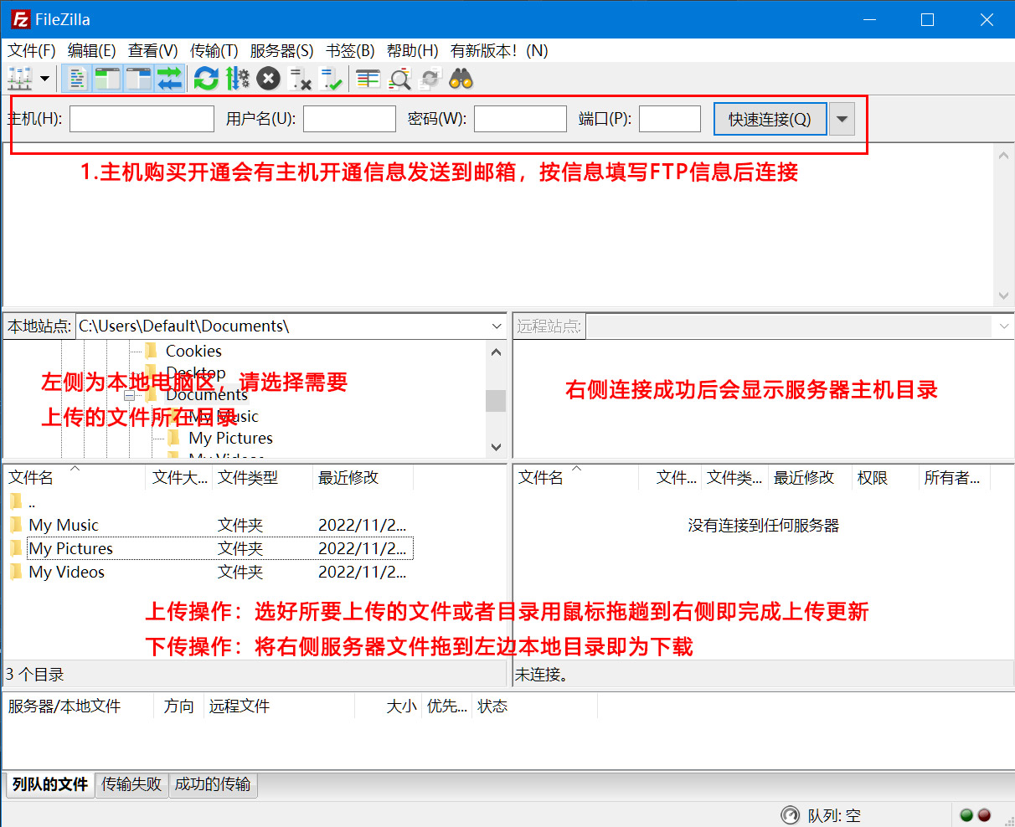
Task: Toggle the transfer queue display
Action: click(169, 80)
